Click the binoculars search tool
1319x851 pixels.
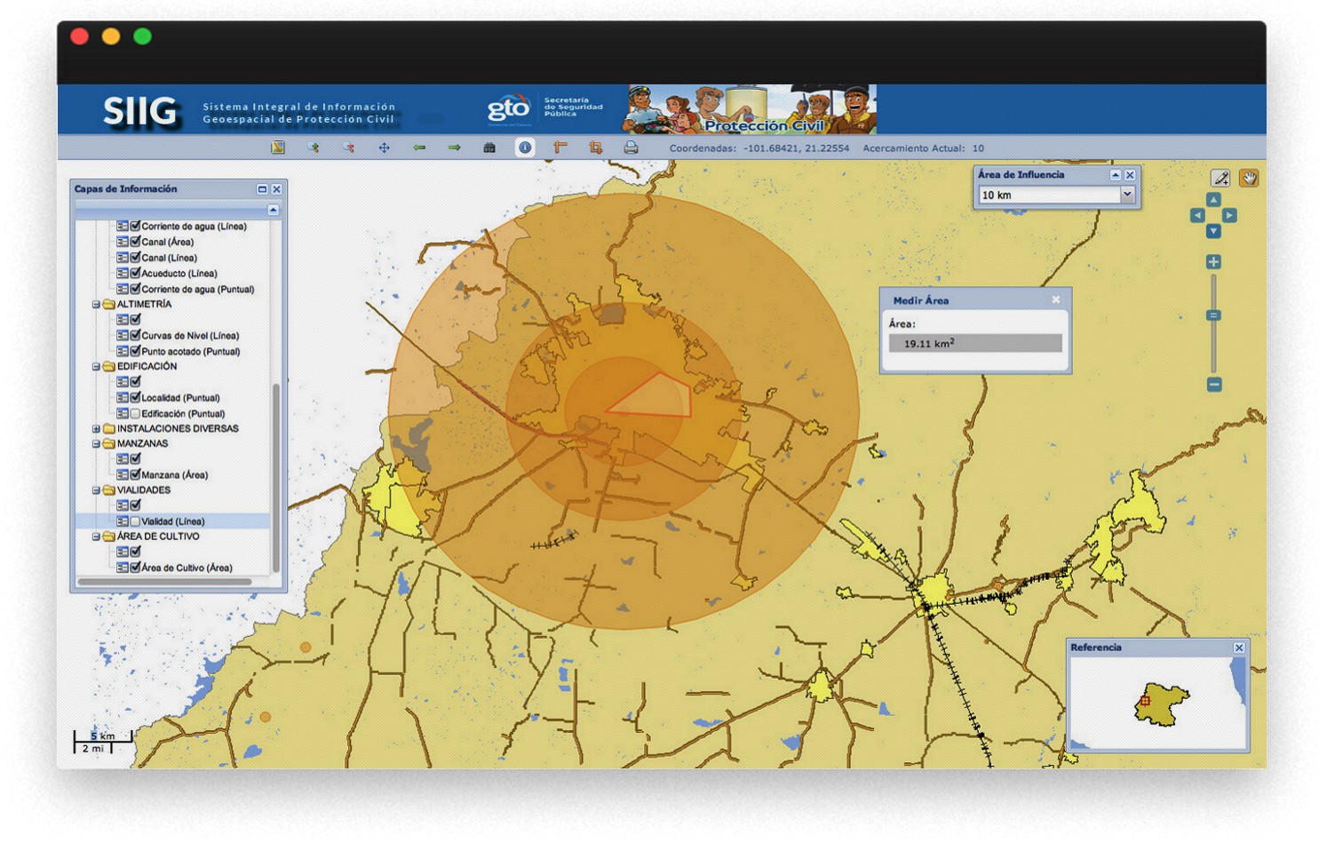click(x=489, y=147)
